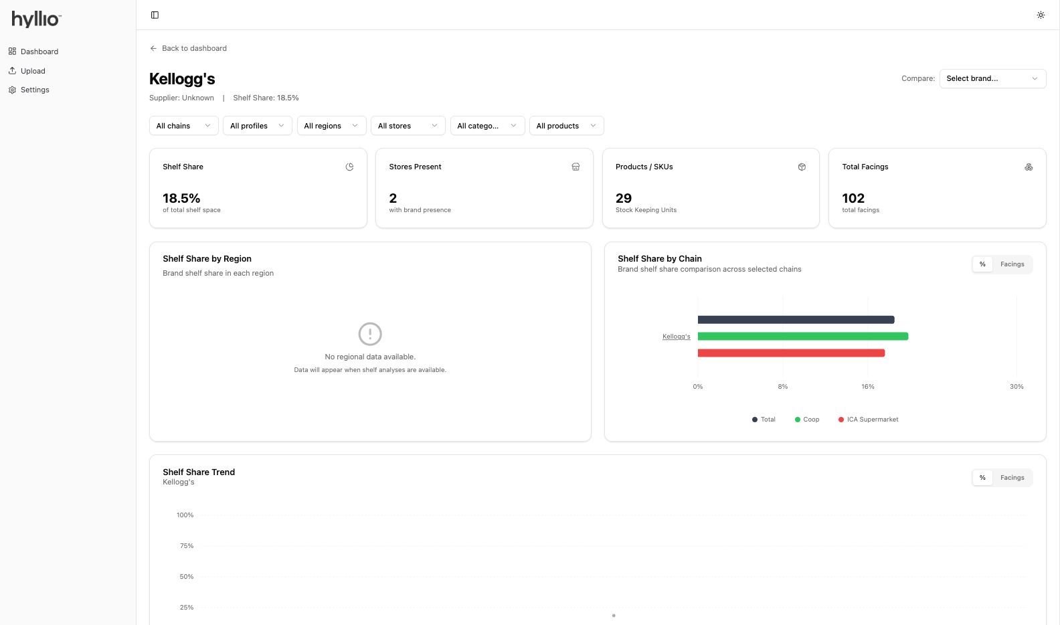Click the Kellogg's label in chain chart
The width and height of the screenshot is (1060, 625).
[677, 337]
